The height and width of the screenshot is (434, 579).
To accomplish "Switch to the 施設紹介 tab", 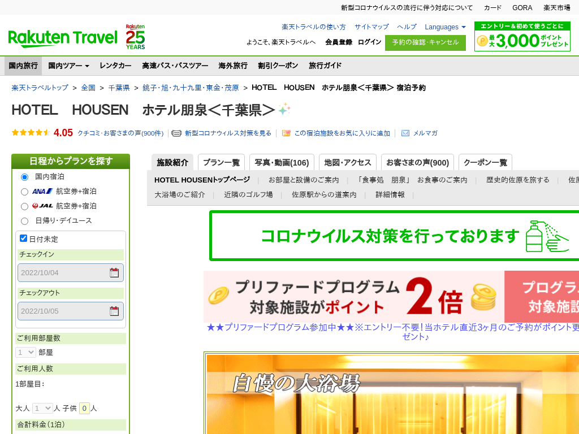I will (172, 162).
